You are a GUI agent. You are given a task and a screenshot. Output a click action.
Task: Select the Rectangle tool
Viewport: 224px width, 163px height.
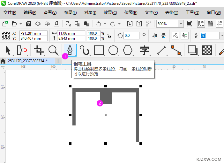(x=99, y=50)
